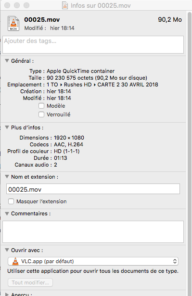Click the title bar document proxy icon
Viewport: 192px width, 296px height.
[x=65, y=5]
